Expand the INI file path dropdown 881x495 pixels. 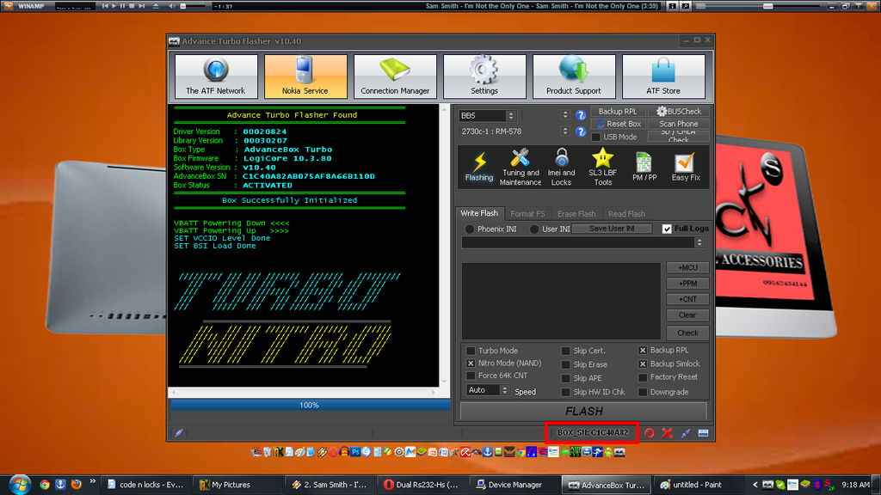click(699, 242)
